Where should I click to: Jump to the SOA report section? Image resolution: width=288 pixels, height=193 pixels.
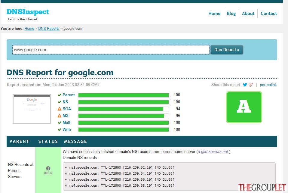point(67,109)
